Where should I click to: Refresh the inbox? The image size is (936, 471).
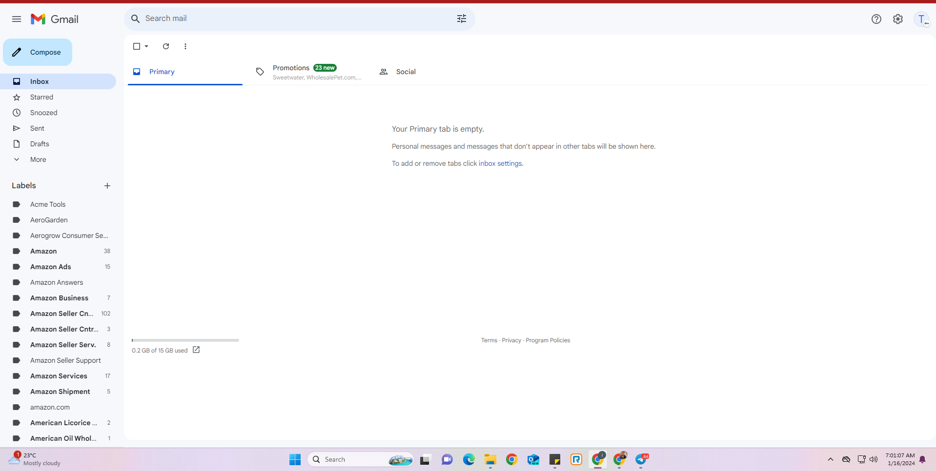click(x=166, y=46)
